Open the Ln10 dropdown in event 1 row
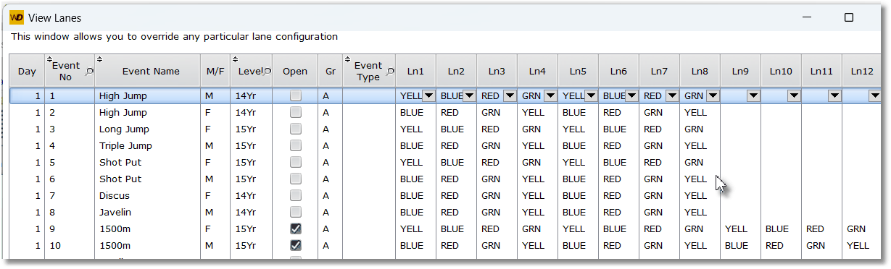 point(794,95)
